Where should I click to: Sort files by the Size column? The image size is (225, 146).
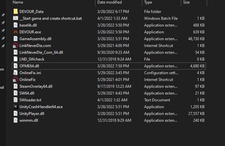coord(186,3)
